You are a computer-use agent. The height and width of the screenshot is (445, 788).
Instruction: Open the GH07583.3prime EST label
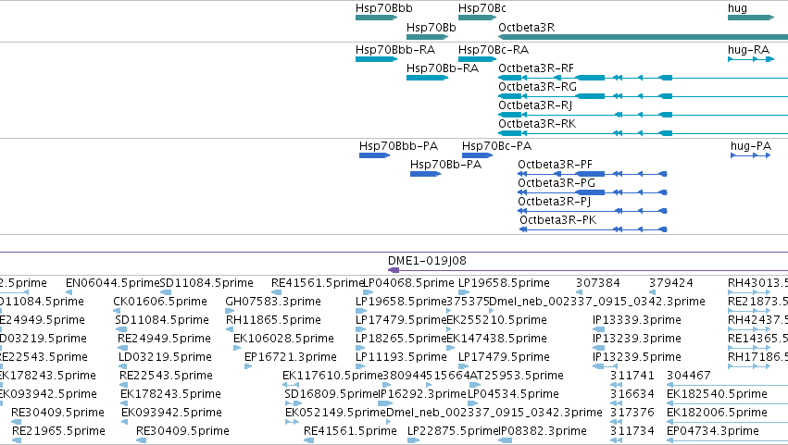[x=273, y=302]
